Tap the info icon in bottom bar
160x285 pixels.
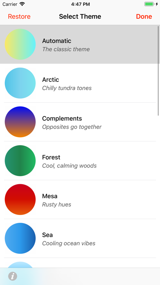13,276
